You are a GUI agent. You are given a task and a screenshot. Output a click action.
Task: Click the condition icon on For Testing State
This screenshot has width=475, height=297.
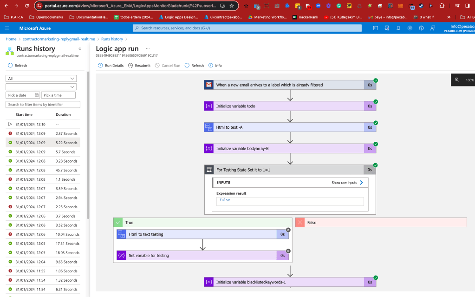209,170
